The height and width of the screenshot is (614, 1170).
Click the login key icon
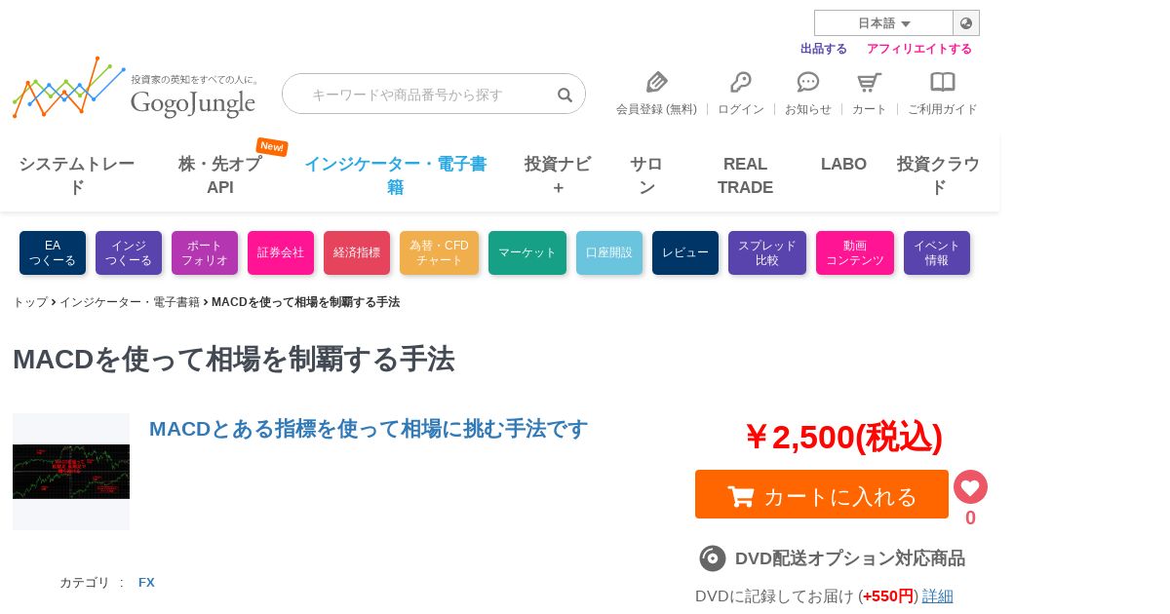pyautogui.click(x=741, y=83)
